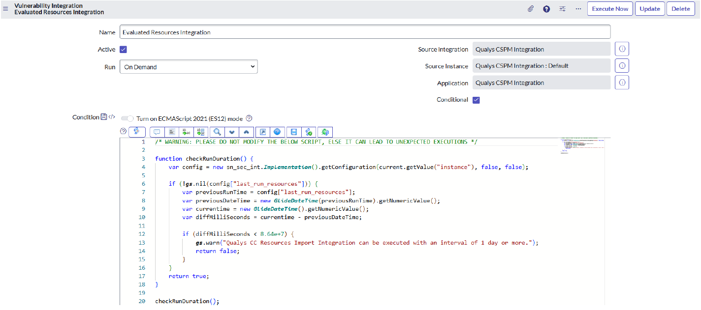This screenshot has width=701, height=310.
Task: Click the down chevron find next in script toolbar
Action: click(x=231, y=132)
